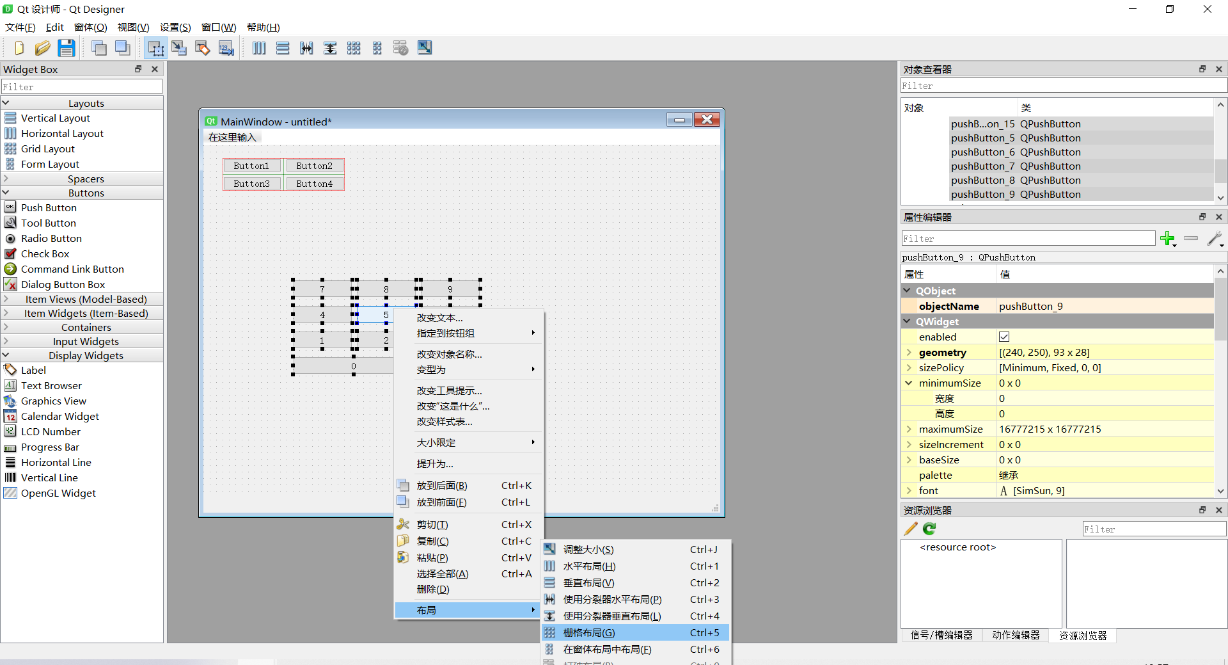Select Radio Button in Widget Box
The width and height of the screenshot is (1228, 665).
tap(51, 238)
